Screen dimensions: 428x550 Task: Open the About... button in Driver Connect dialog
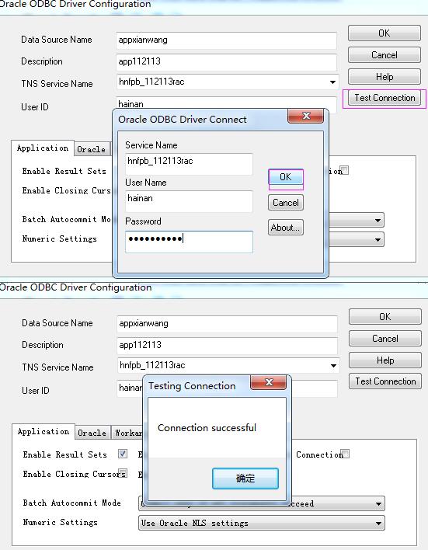[x=286, y=228]
